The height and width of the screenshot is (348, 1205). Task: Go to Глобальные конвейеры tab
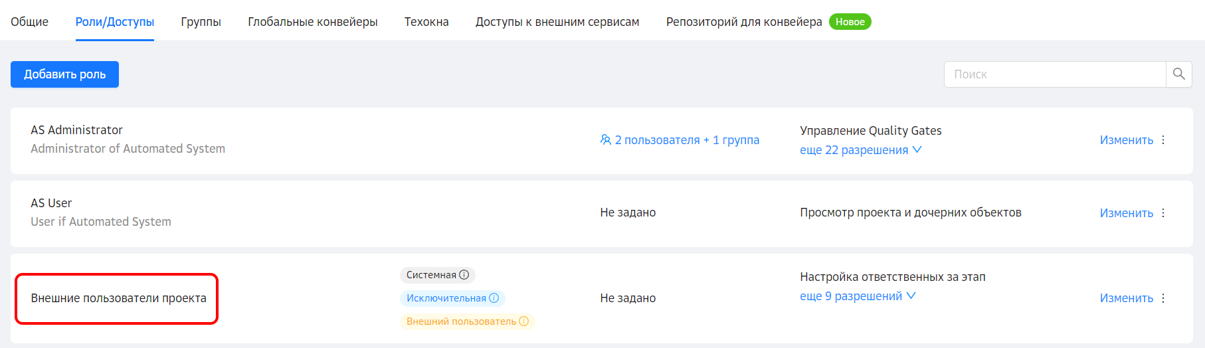click(312, 22)
